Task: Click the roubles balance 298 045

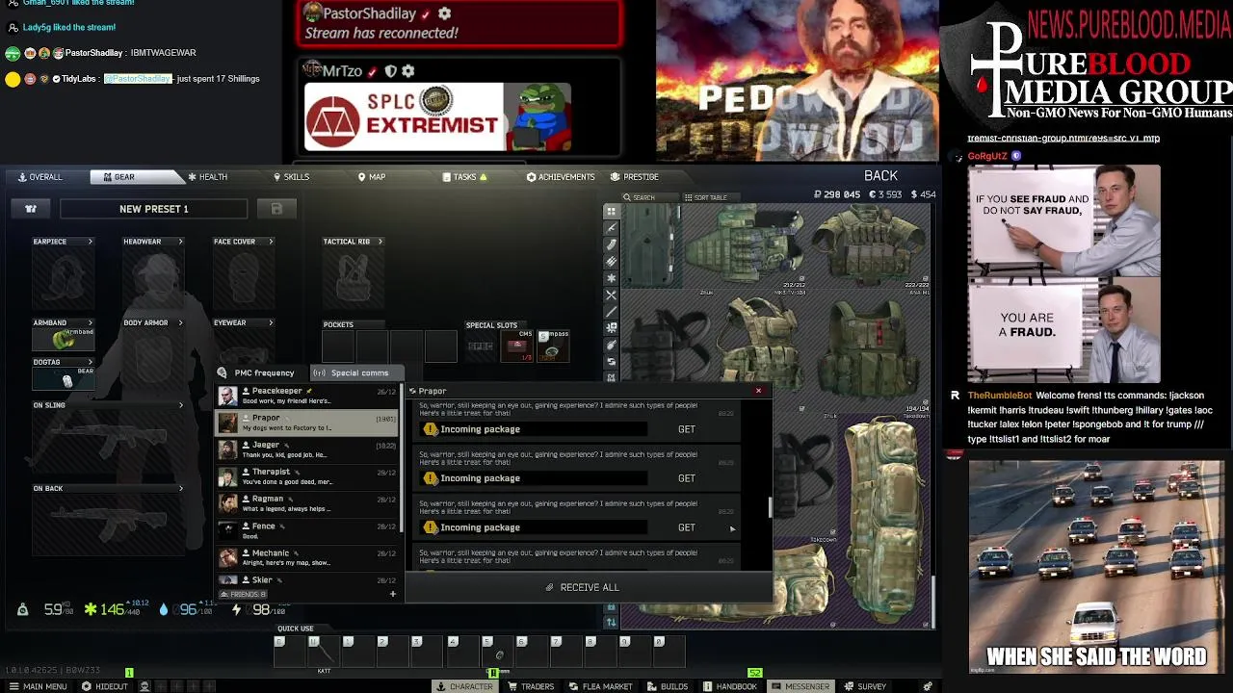Action: point(837,194)
